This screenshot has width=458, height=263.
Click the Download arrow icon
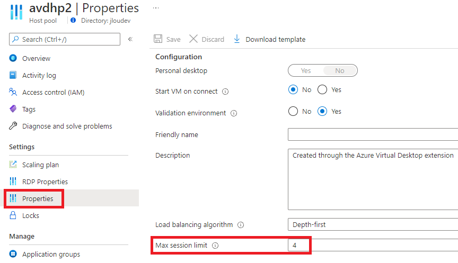click(237, 39)
